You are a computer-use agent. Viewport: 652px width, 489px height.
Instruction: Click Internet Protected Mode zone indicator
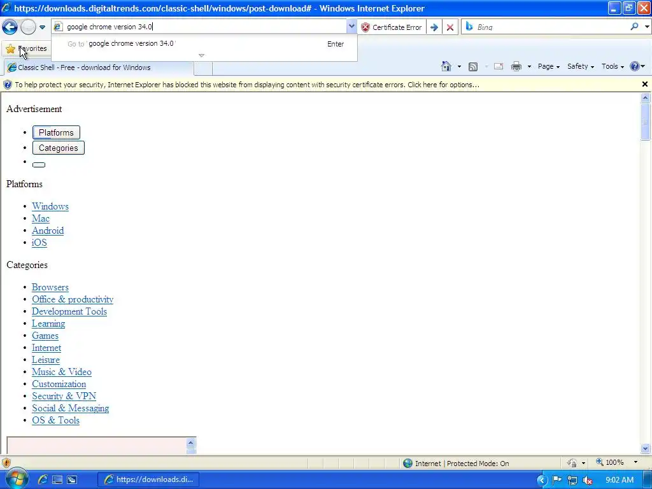click(x=456, y=464)
